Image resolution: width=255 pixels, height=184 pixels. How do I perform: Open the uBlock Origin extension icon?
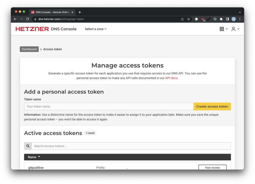203,19
